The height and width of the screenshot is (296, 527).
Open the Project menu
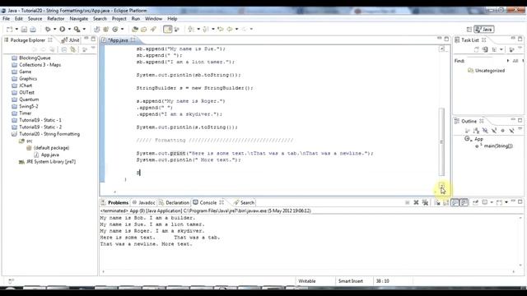[119, 19]
